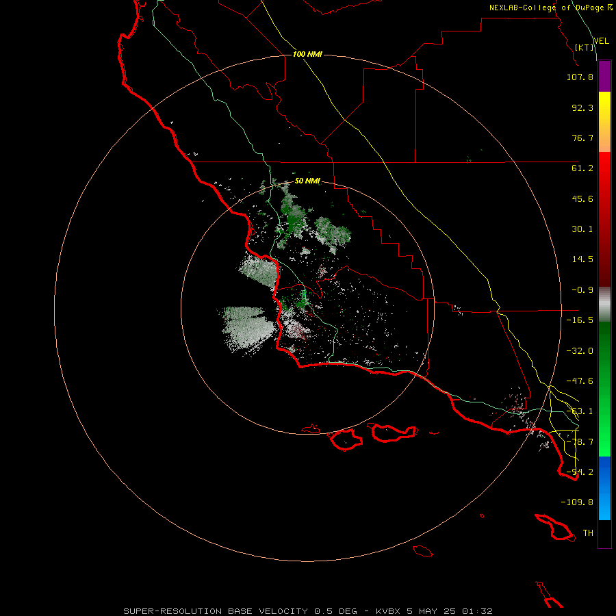Image resolution: width=616 pixels, height=616 pixels.
Task: Click the yellow-orange segment of the color bar
Action: tap(604, 122)
